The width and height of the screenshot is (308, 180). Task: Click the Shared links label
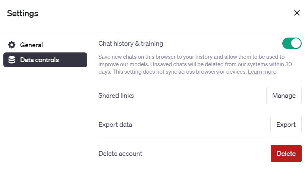click(116, 96)
